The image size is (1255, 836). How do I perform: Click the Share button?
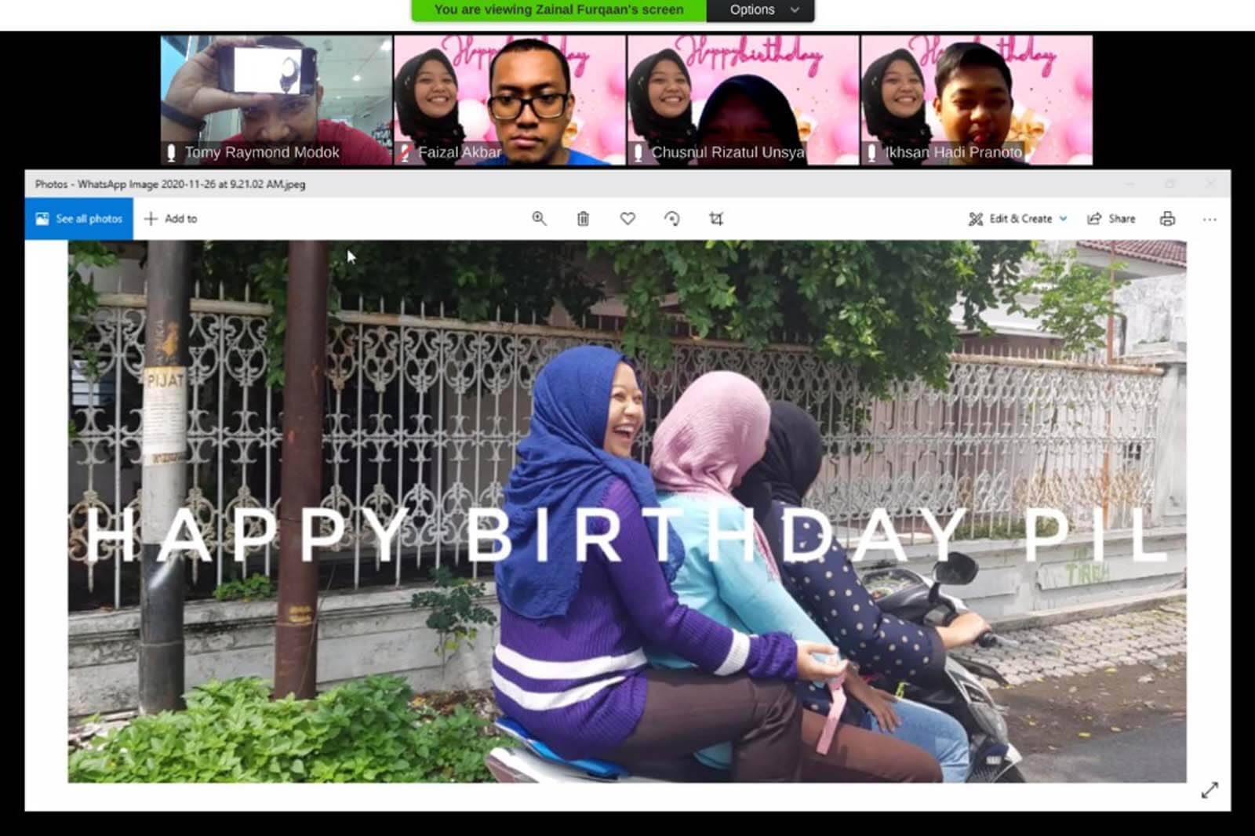tap(1111, 219)
